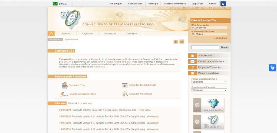Open the Downloads menu tab
This screenshot has height=133, width=277.
pyautogui.click(x=132, y=34)
